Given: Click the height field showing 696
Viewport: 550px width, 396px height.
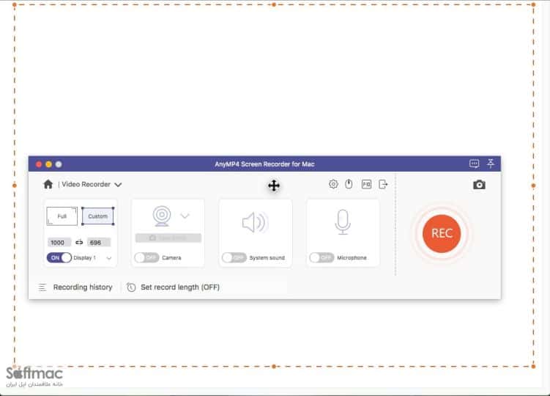Looking at the screenshot, I should (x=99, y=243).
